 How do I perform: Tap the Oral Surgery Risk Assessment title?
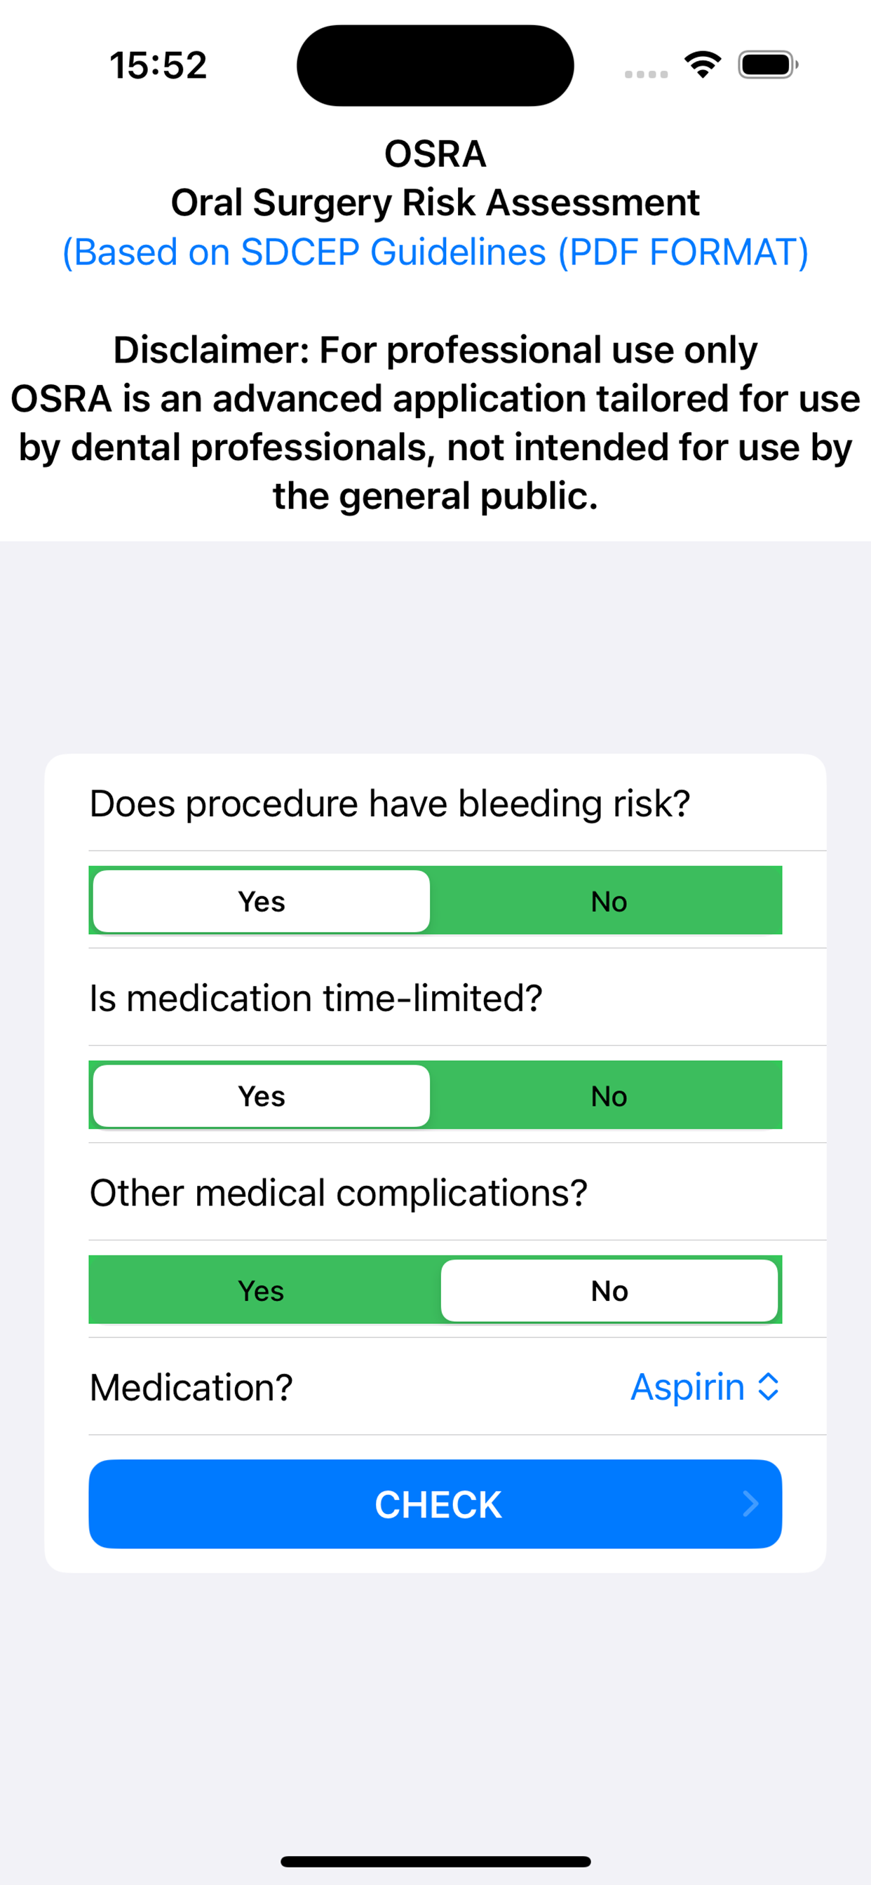coord(435,203)
